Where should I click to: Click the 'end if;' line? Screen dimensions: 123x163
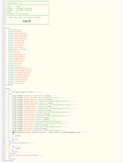11,141
